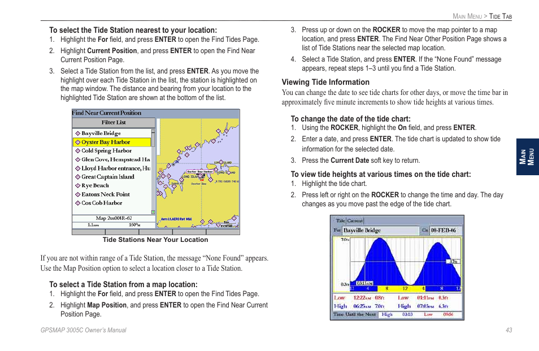Click the 3.7ft height label on chart
539x351 pixels.
(454, 262)
